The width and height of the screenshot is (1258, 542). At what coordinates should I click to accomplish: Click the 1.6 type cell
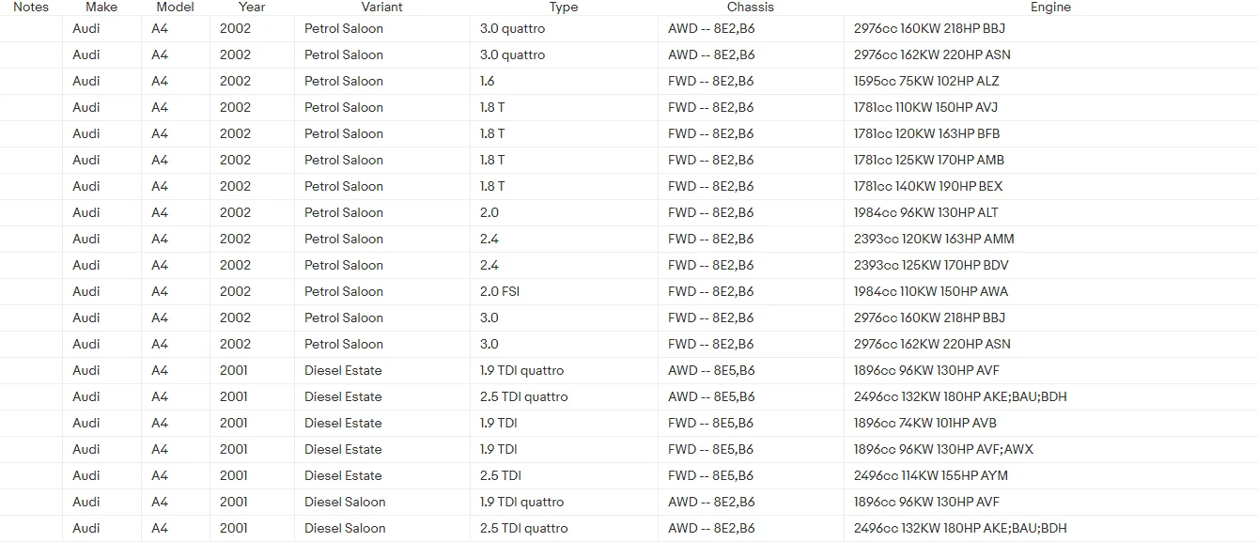pyautogui.click(x=488, y=81)
